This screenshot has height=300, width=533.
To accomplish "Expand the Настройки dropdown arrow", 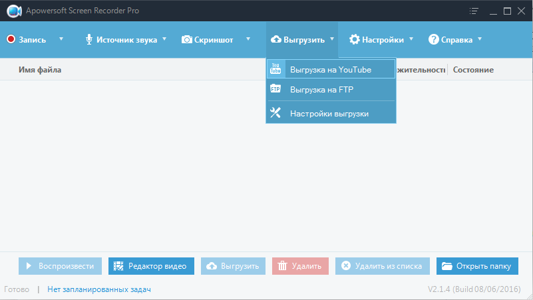I will [x=411, y=39].
